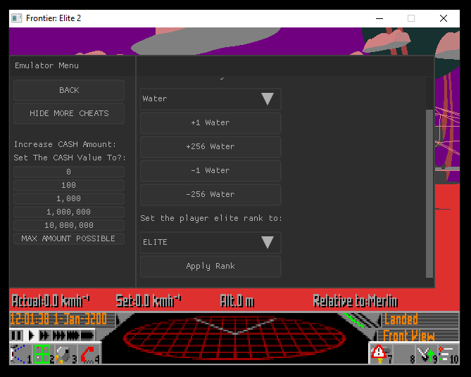Open the green grid inventory icon 2
This screenshot has height=377, width=471.
click(x=44, y=354)
